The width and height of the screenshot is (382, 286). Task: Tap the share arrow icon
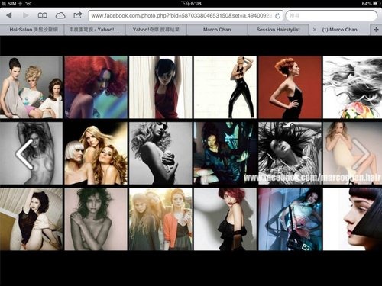78,15
